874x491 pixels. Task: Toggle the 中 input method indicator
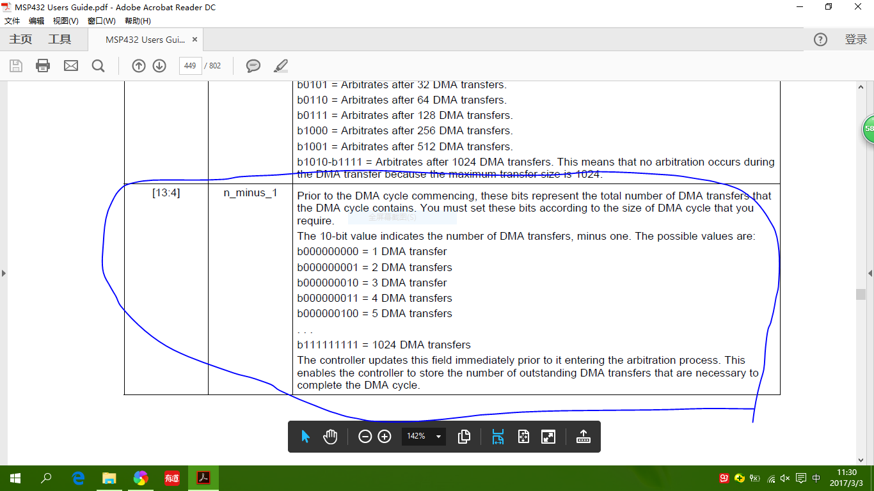816,478
